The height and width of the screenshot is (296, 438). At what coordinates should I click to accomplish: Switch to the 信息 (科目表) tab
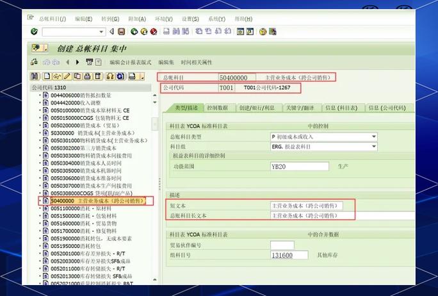(341, 108)
